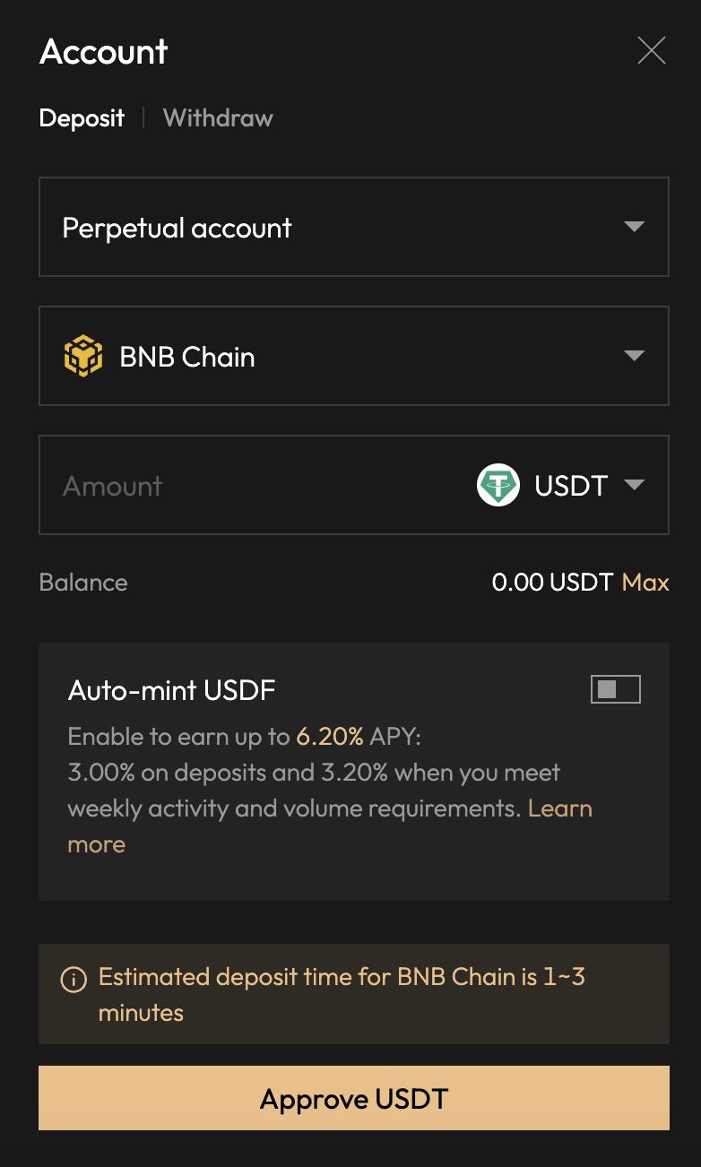Image resolution: width=701 pixels, height=1167 pixels.
Task: Click the Max balance link
Action: 645,583
